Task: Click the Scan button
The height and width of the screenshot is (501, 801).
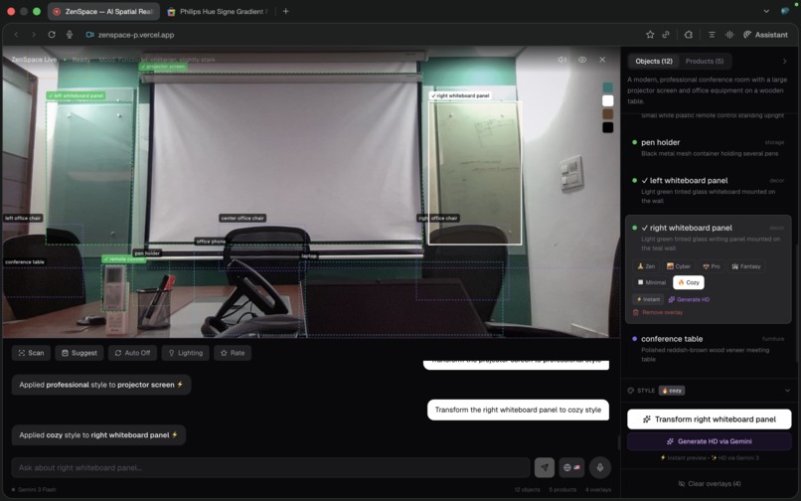Action: [31, 353]
